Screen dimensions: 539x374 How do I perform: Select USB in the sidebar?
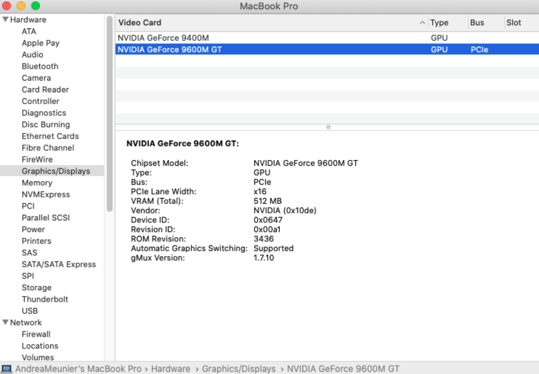coord(30,311)
